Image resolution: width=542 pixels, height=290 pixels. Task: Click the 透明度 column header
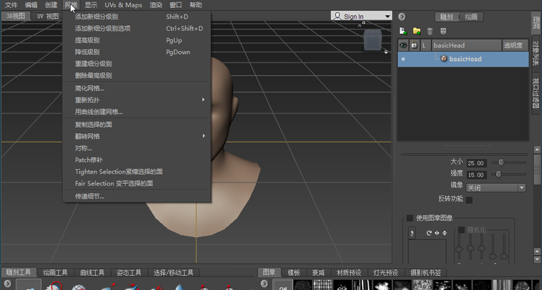click(515, 45)
